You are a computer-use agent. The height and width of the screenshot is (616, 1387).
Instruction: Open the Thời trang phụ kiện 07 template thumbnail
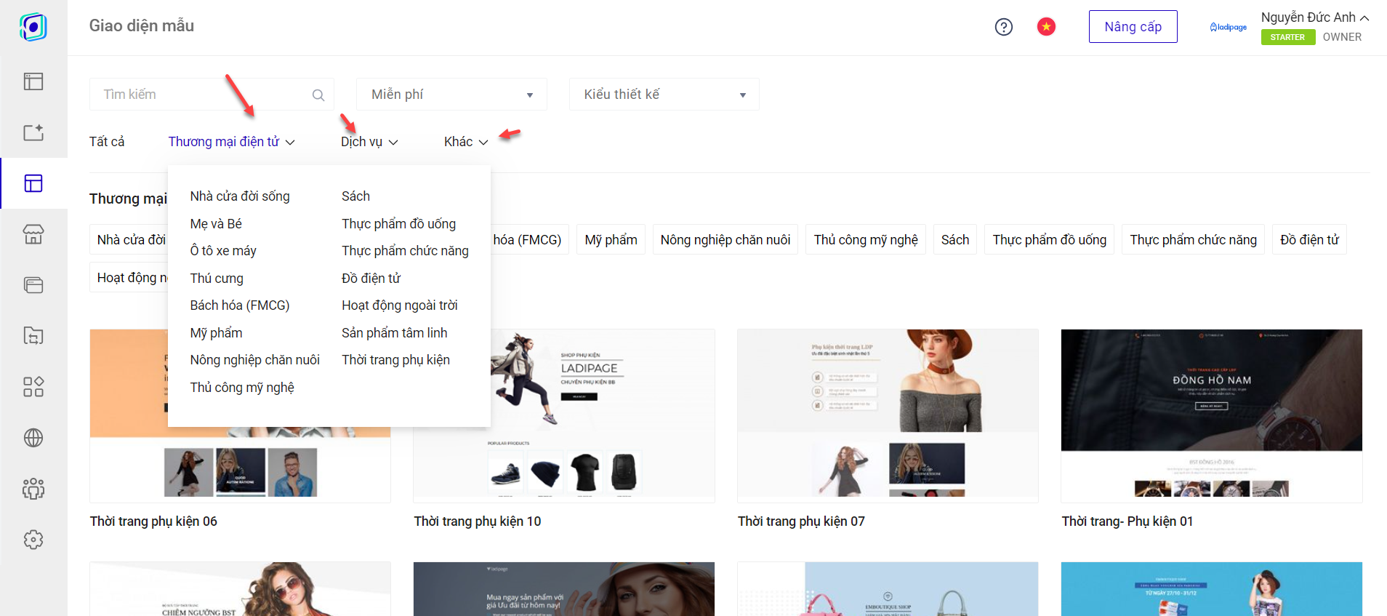tap(888, 415)
